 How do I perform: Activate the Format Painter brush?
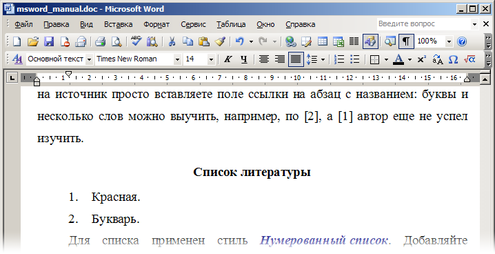pyautogui.click(x=220, y=41)
